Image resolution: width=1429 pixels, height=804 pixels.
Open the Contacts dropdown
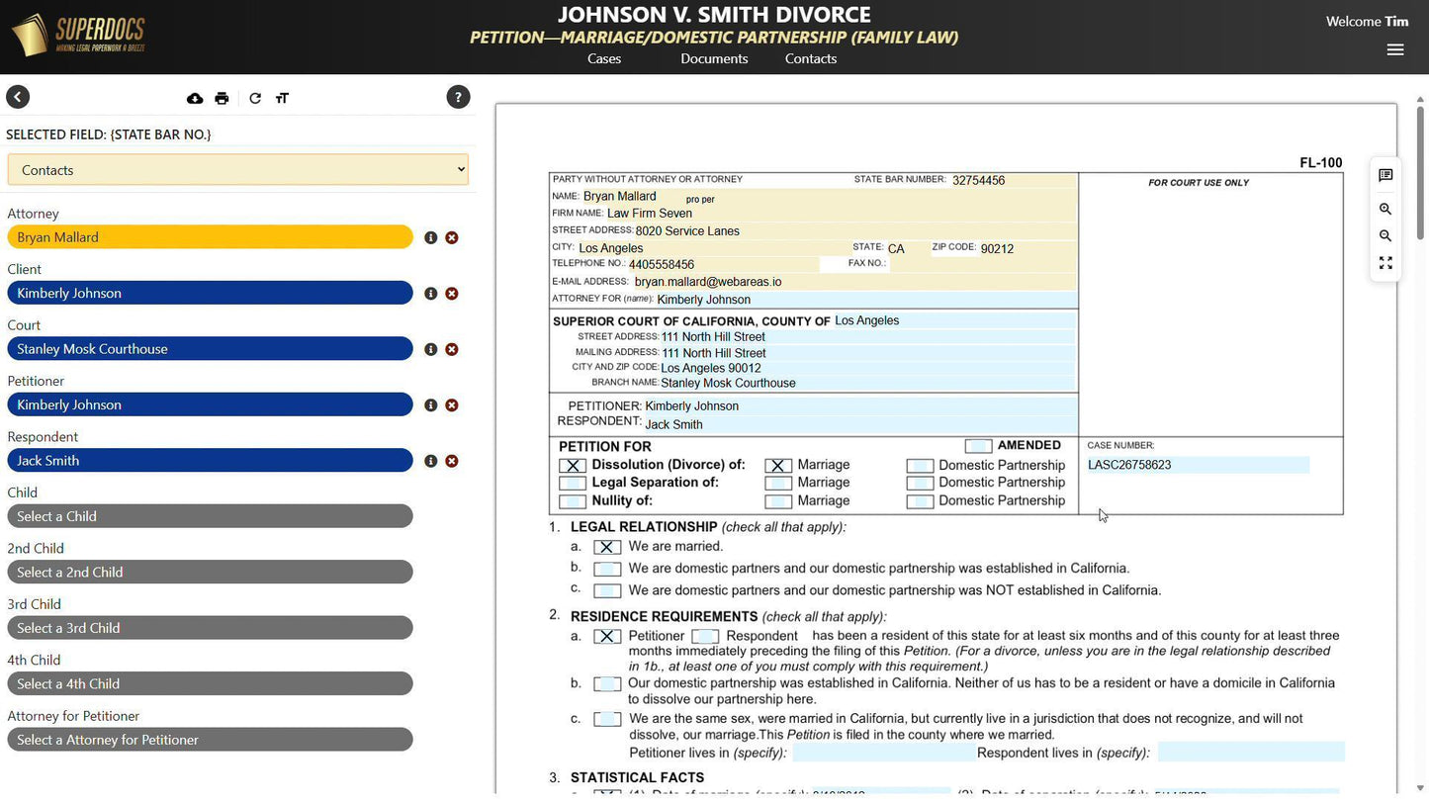(x=237, y=170)
